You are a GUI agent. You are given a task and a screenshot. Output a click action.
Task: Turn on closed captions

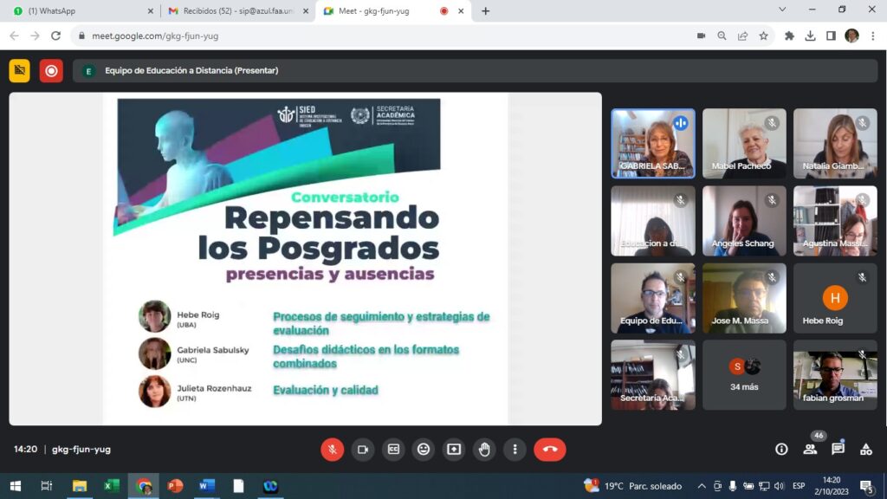pyautogui.click(x=393, y=449)
